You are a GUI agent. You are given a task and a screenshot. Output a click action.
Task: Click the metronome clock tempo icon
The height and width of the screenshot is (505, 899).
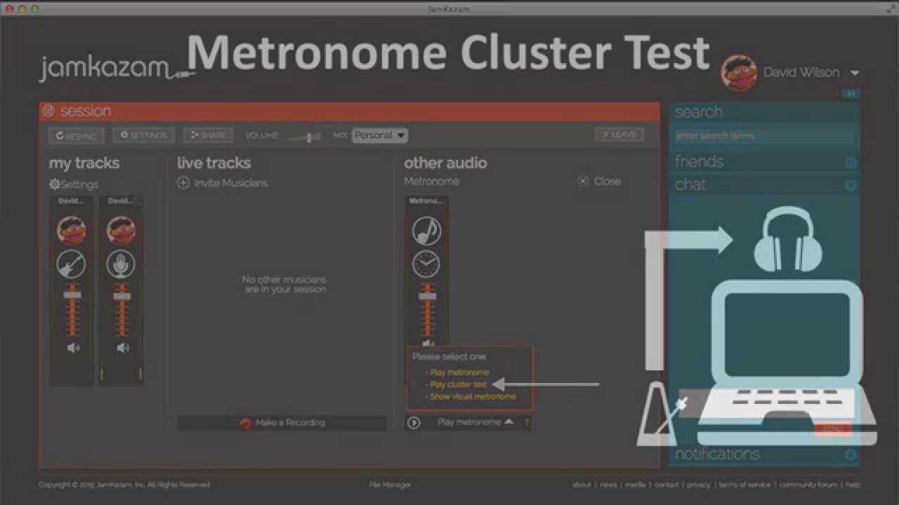[426, 264]
